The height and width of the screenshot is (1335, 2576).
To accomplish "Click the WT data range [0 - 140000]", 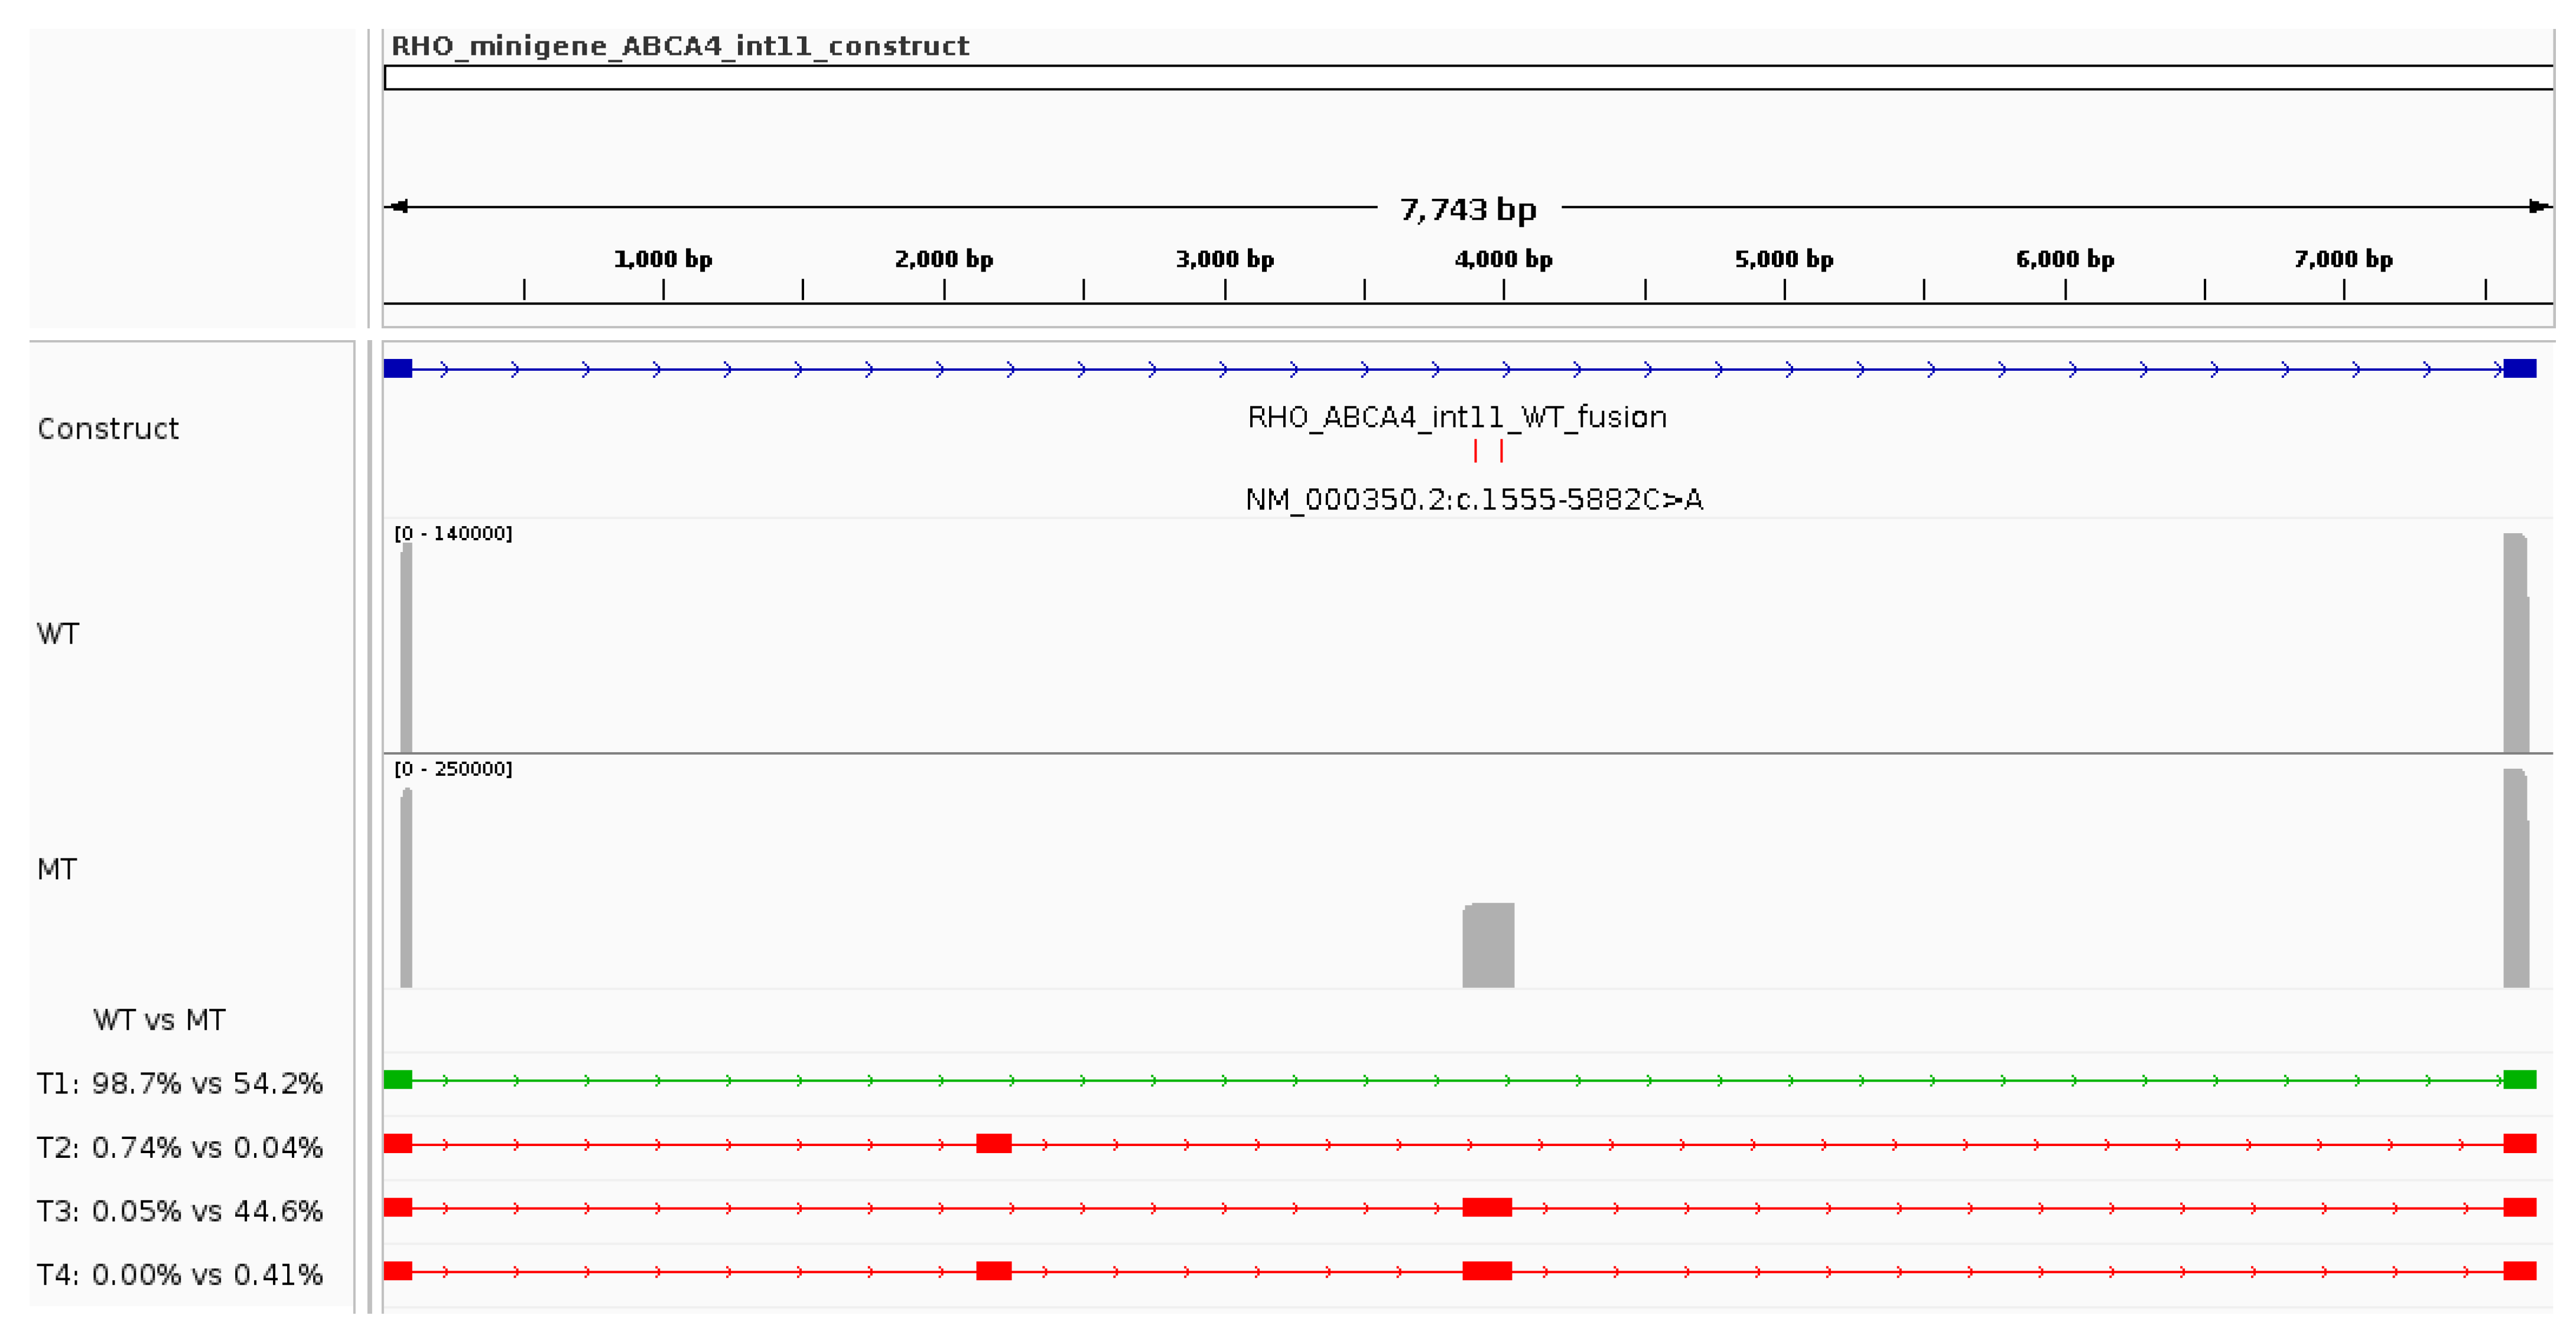I will pyautogui.click(x=453, y=534).
